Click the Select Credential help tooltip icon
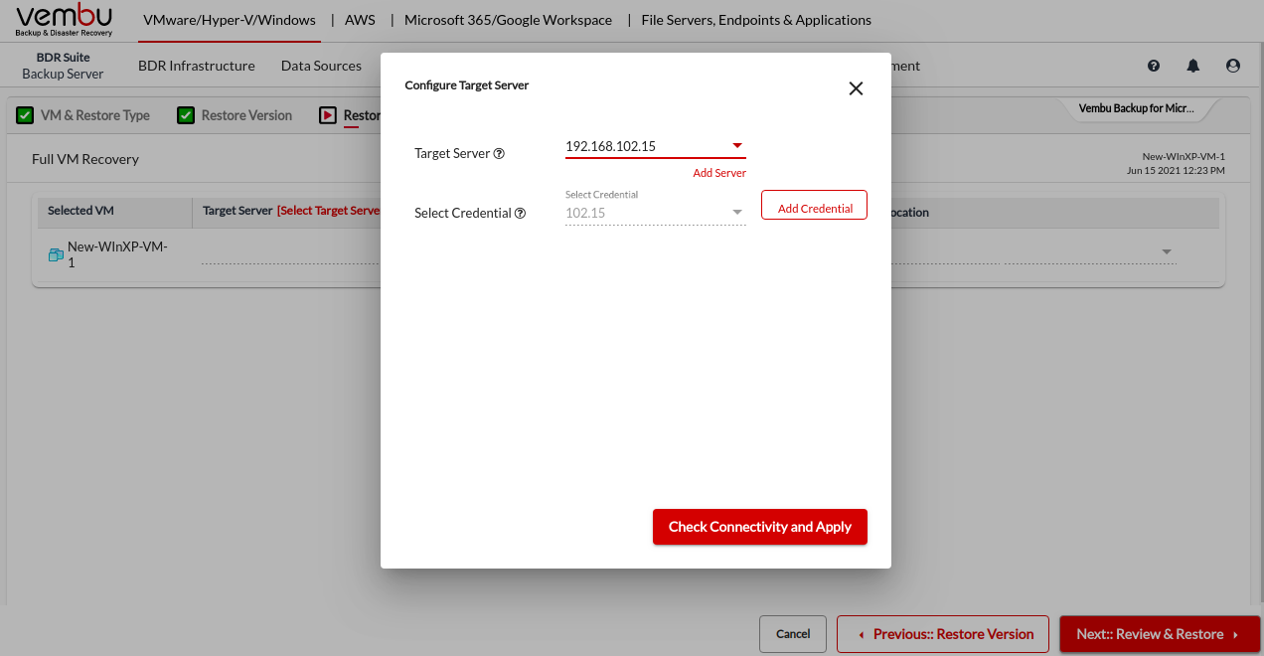 [x=520, y=214]
